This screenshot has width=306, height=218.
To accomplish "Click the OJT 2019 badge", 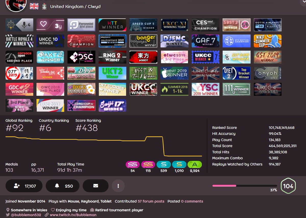I will click(x=19, y=73).
